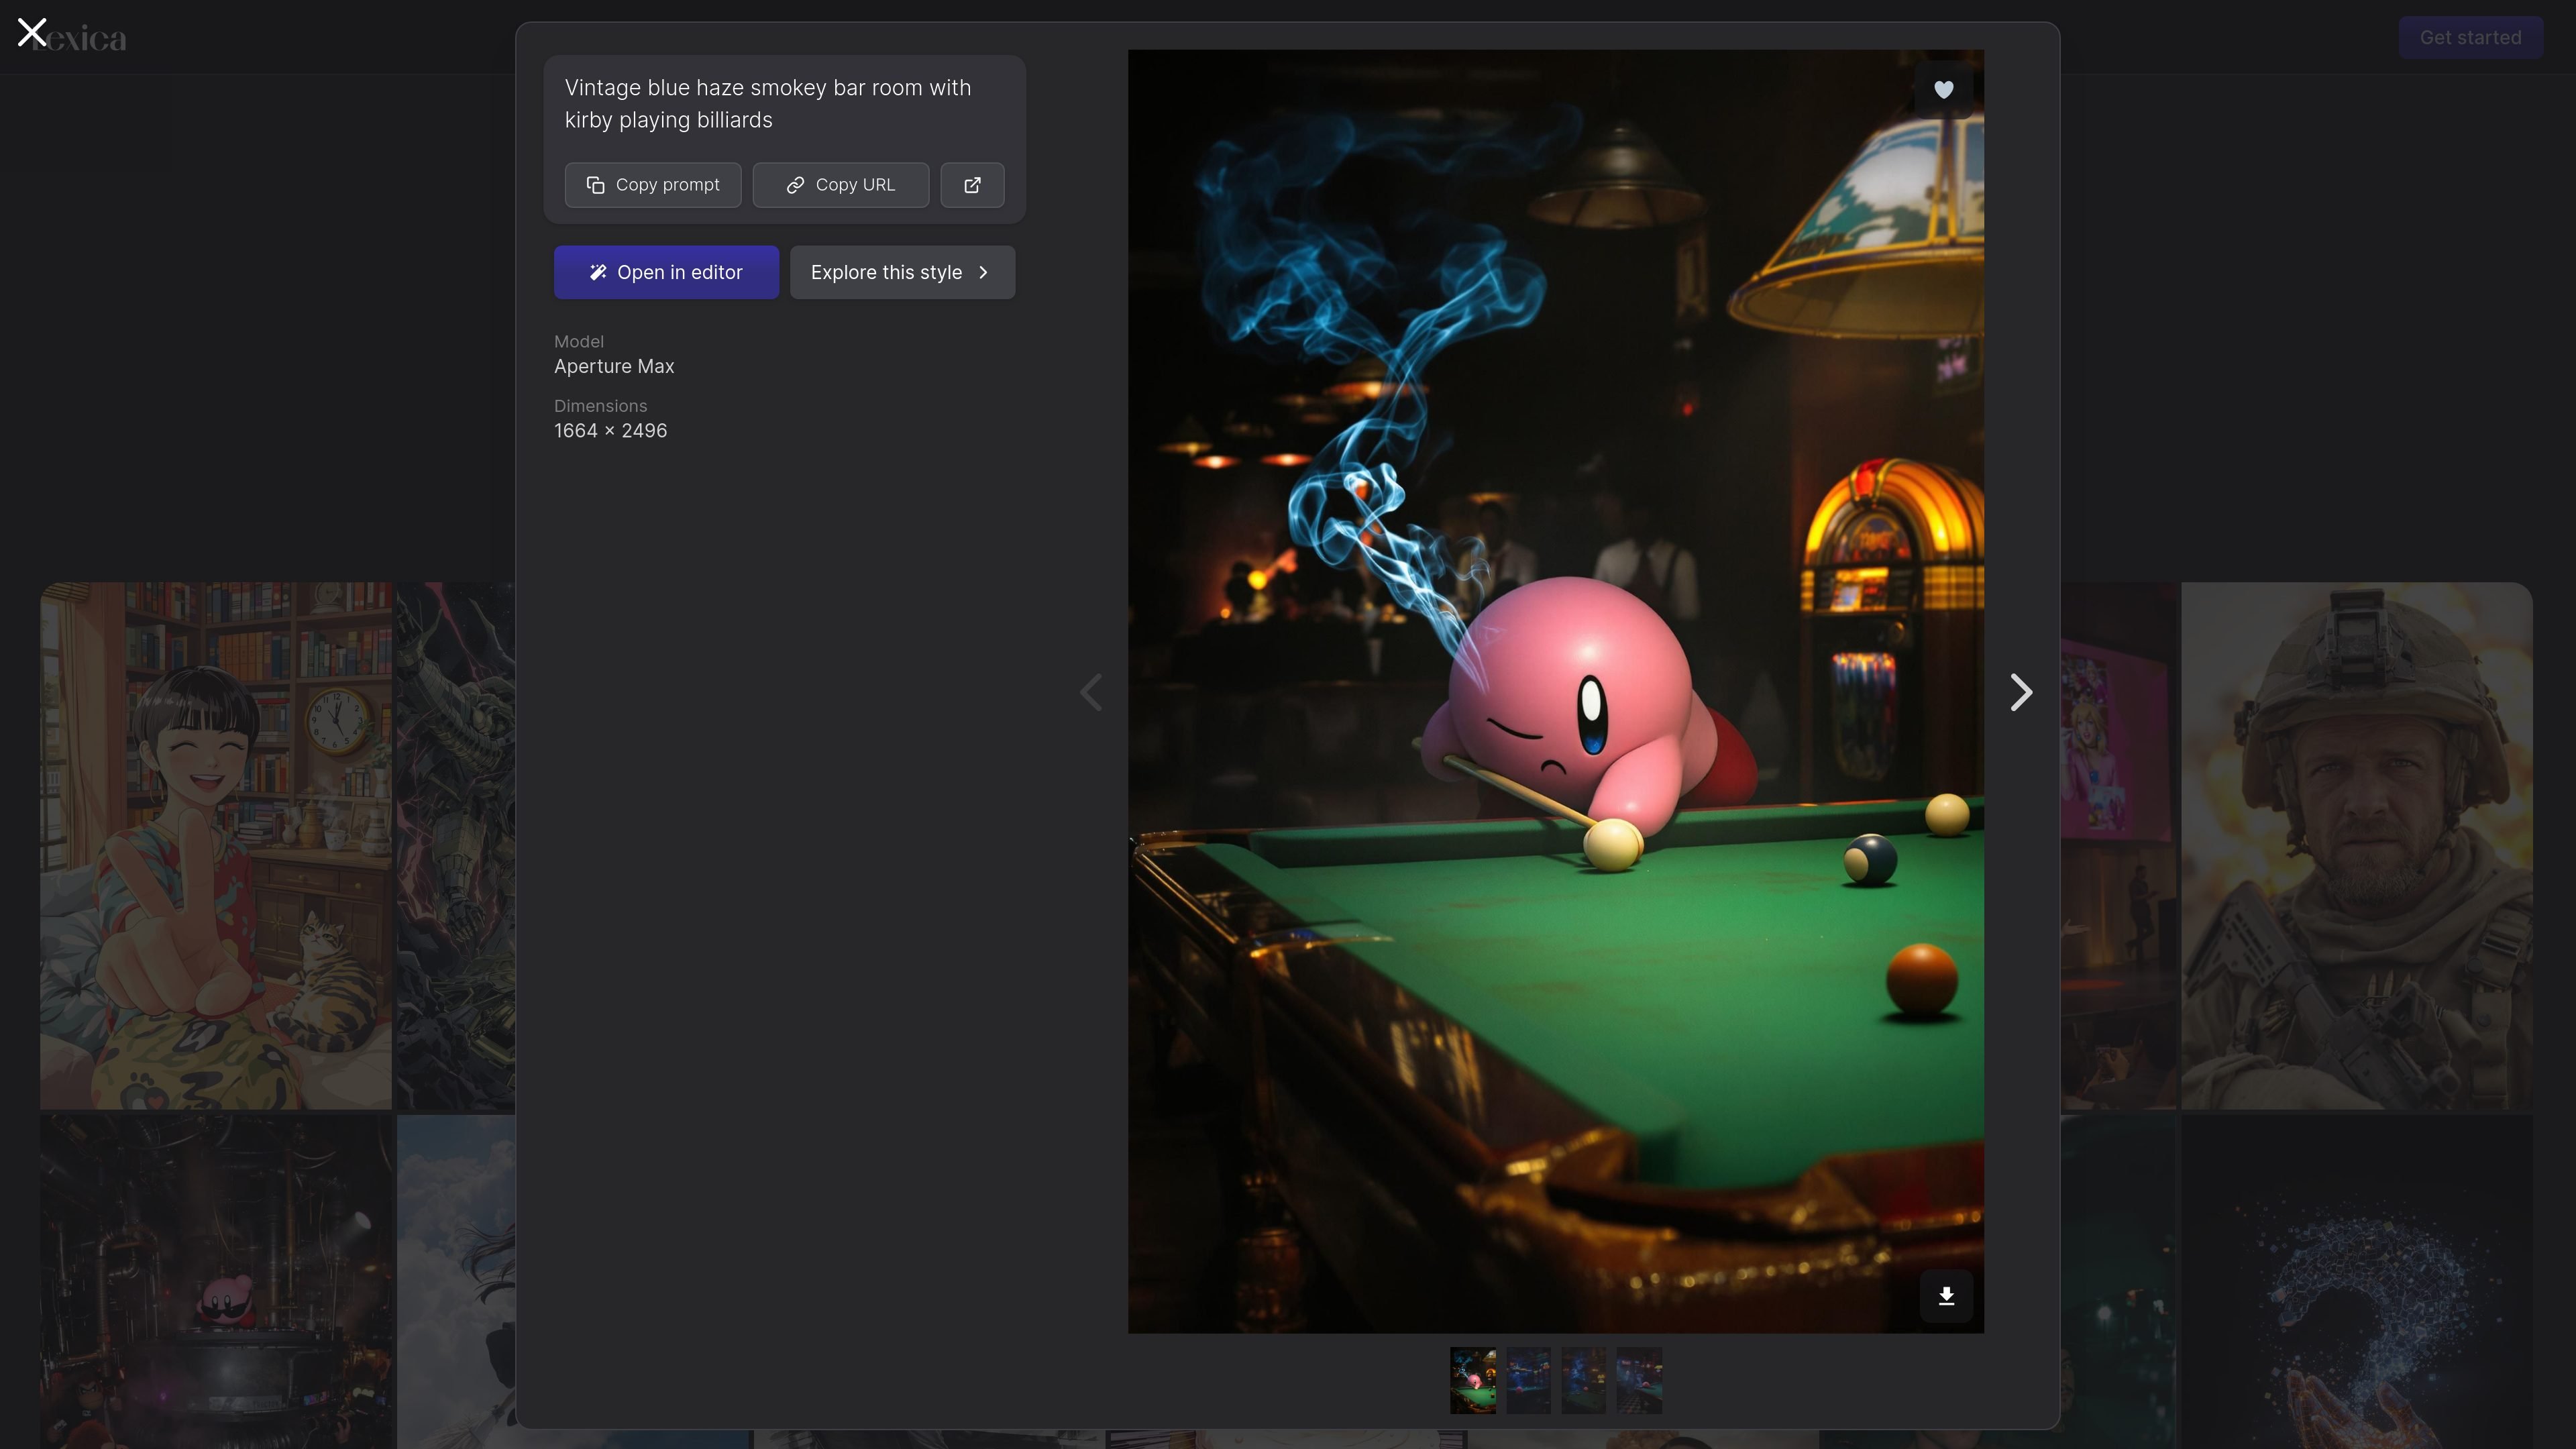This screenshot has height=1449, width=2576.
Task: Go to previous image arrow
Action: [1091, 692]
